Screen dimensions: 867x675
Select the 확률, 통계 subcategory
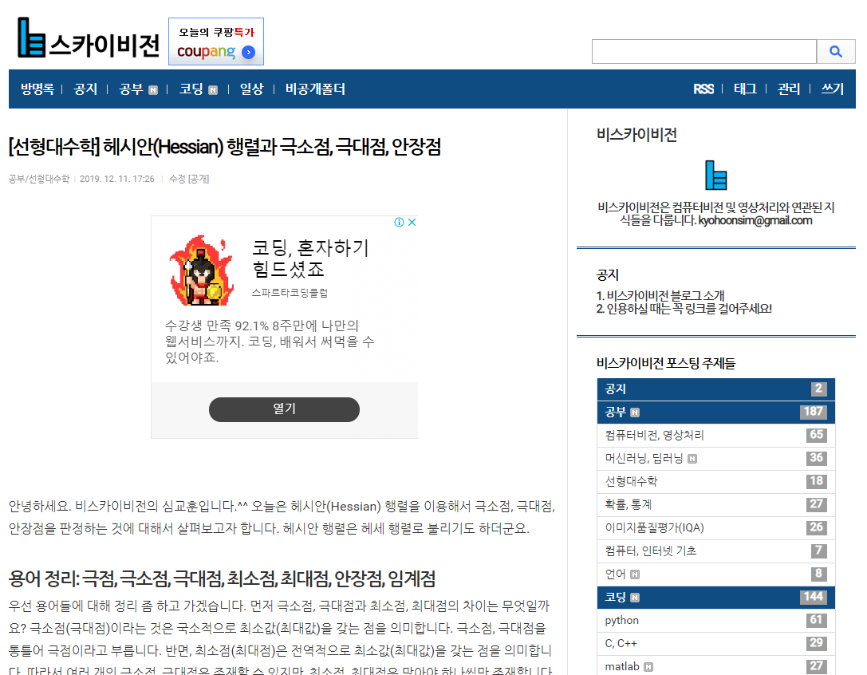click(x=716, y=505)
